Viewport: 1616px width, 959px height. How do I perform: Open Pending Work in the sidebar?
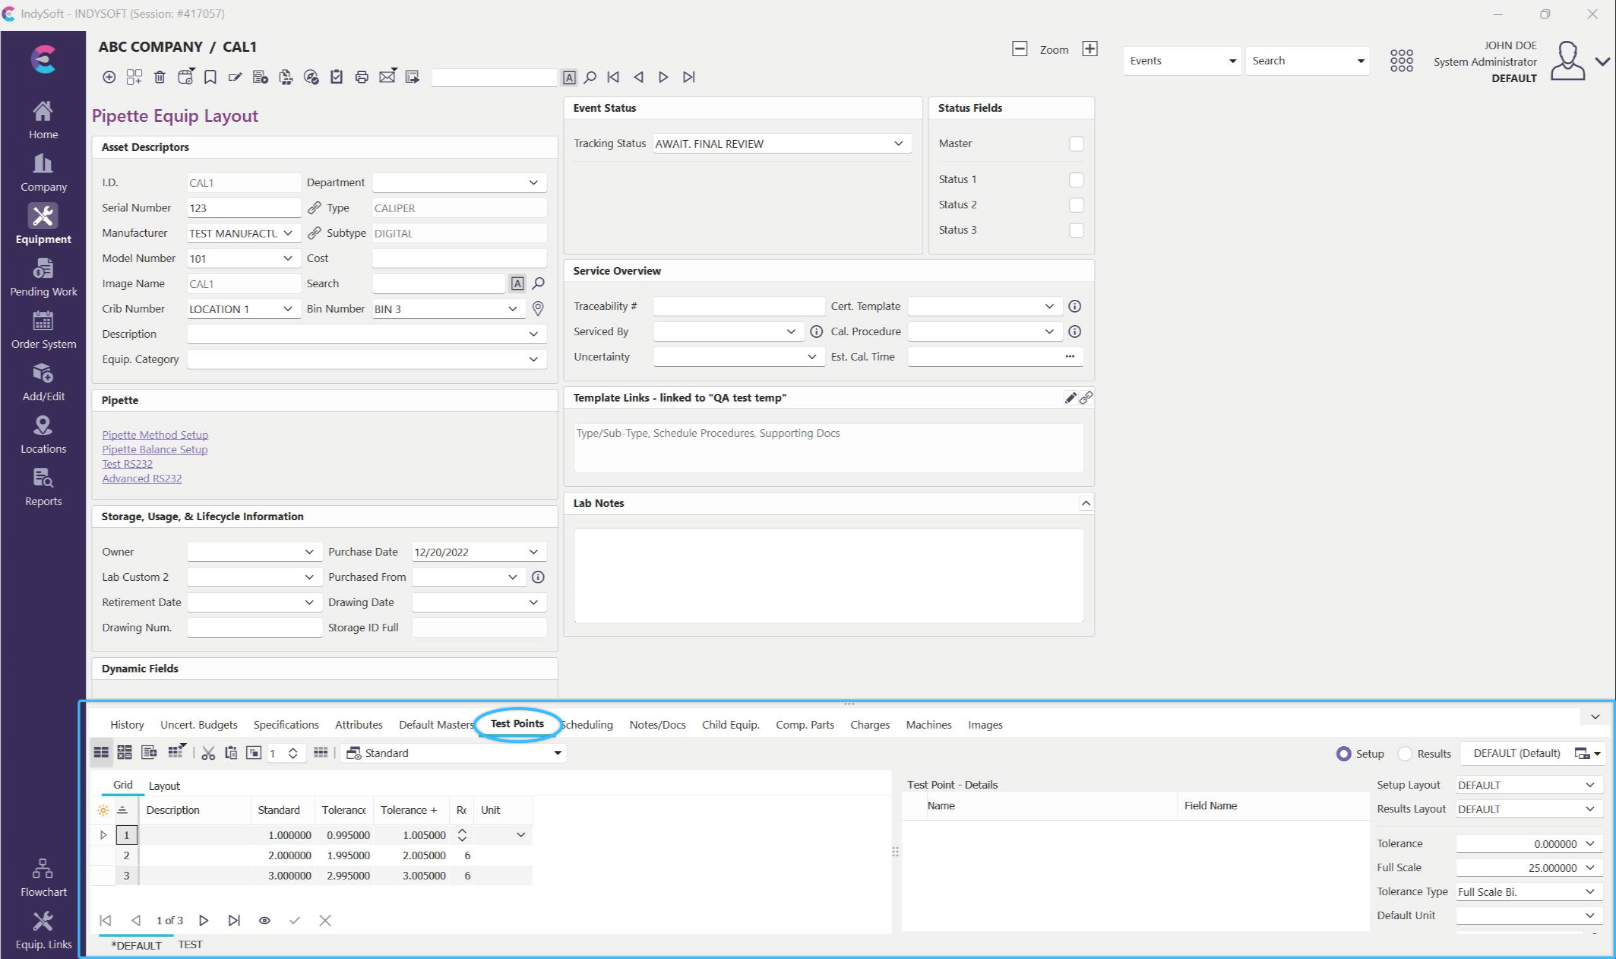pyautogui.click(x=44, y=278)
